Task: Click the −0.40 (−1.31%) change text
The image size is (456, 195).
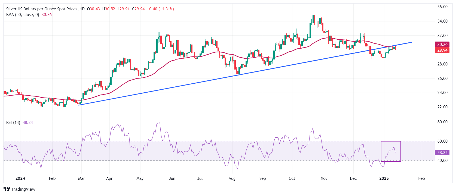Action: click(x=160, y=9)
